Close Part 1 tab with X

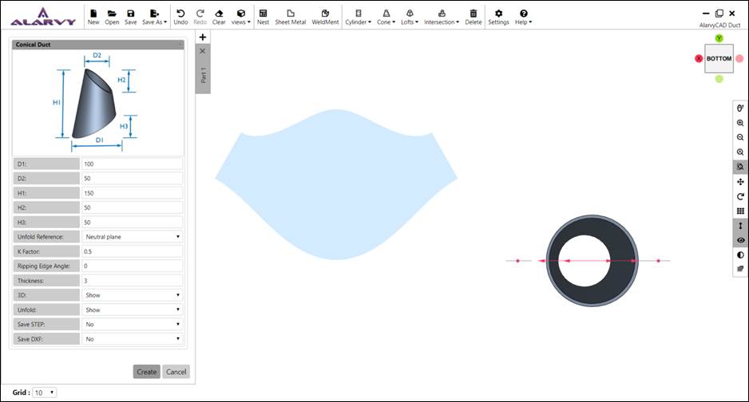pyautogui.click(x=203, y=51)
